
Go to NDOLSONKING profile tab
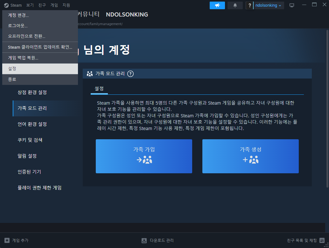tap(127, 14)
